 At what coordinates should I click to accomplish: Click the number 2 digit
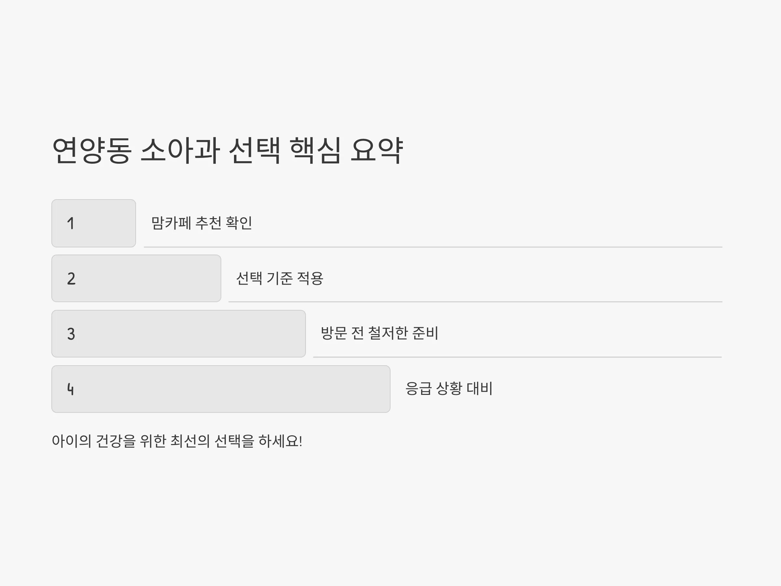[x=71, y=279]
